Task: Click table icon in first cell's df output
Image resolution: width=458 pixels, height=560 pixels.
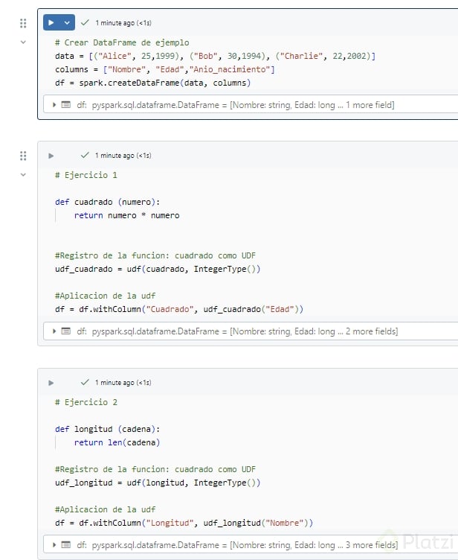Action: point(66,105)
